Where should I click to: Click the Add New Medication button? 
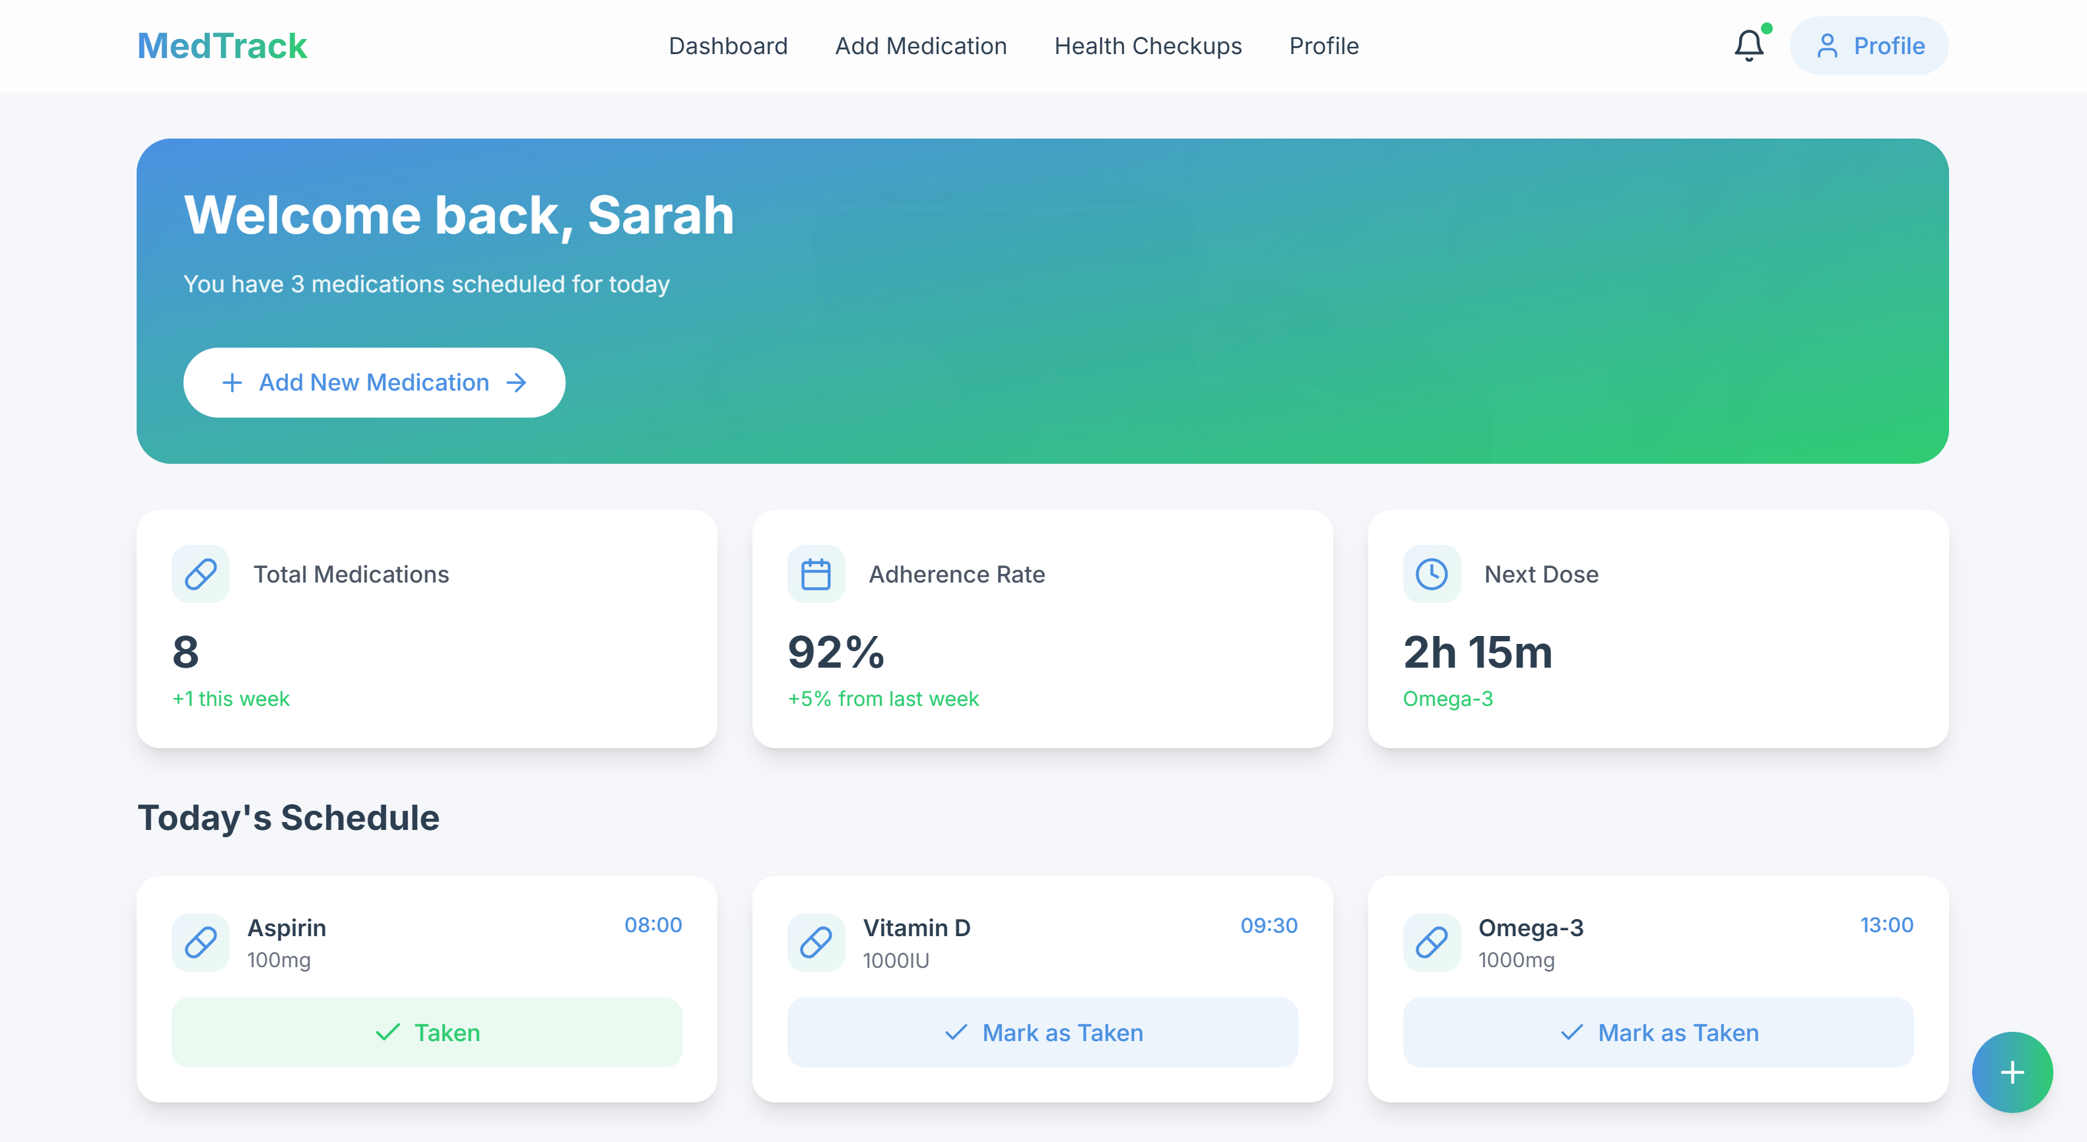point(374,382)
